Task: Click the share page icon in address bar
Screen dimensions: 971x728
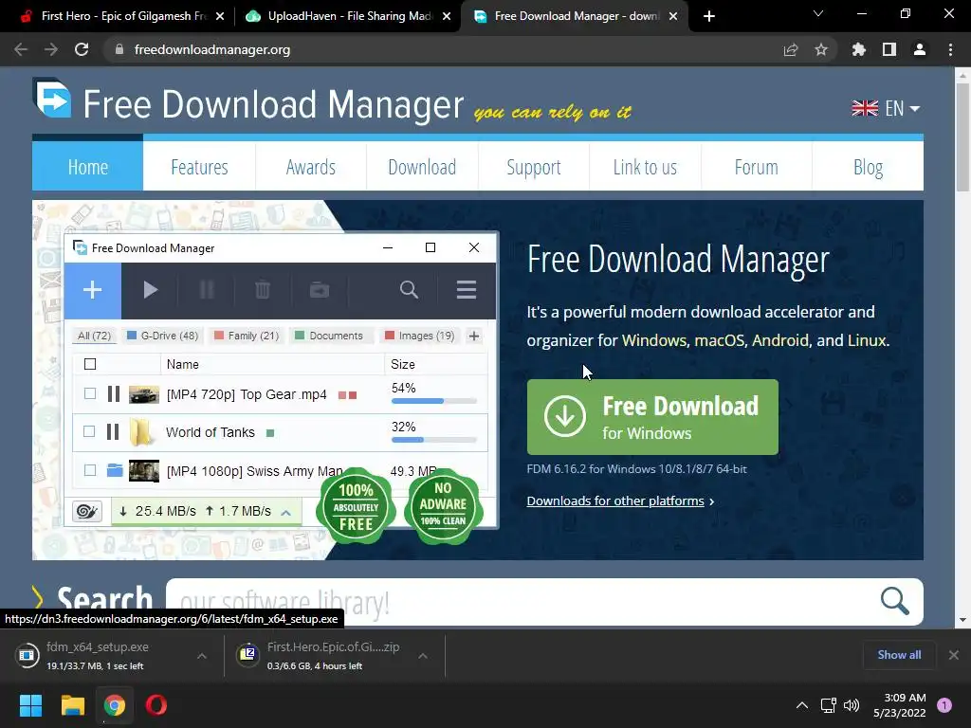Action: [x=791, y=49]
